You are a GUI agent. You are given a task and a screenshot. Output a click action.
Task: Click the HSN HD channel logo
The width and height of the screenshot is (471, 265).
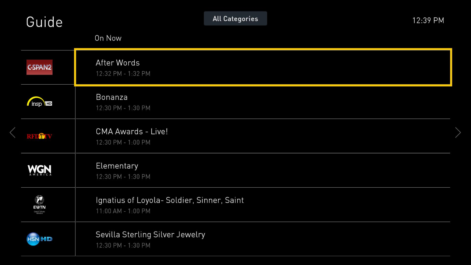coord(39,239)
